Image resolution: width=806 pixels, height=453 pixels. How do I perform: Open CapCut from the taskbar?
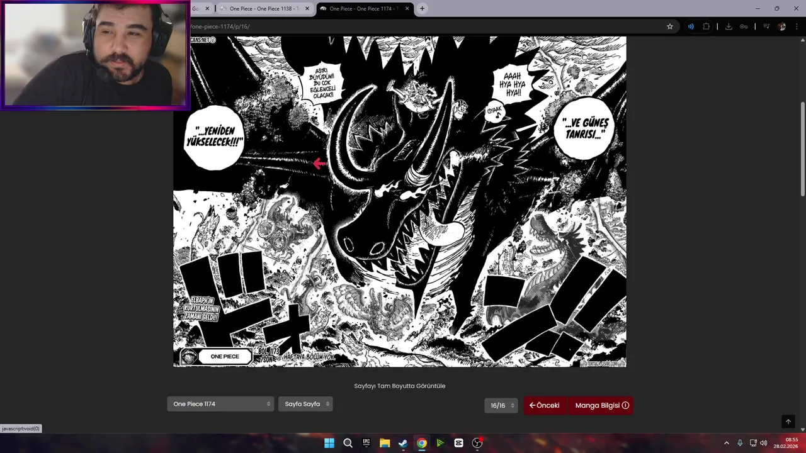tap(458, 443)
